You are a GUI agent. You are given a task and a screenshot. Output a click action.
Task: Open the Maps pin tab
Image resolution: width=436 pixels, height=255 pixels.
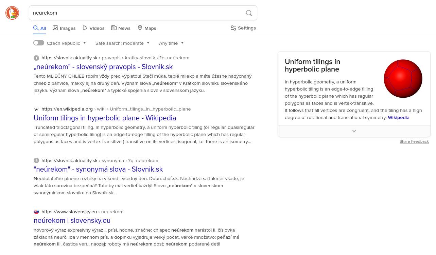[x=147, y=28]
